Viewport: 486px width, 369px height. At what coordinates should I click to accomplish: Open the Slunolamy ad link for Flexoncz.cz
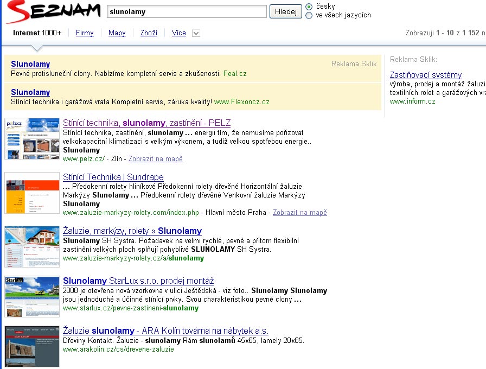coord(30,92)
